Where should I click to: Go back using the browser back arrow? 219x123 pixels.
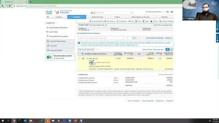pos(2,6)
